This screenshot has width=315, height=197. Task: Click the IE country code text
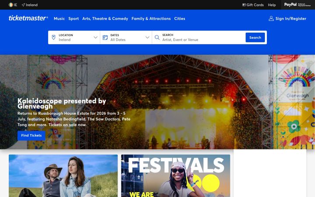pyautogui.click(x=15, y=5)
